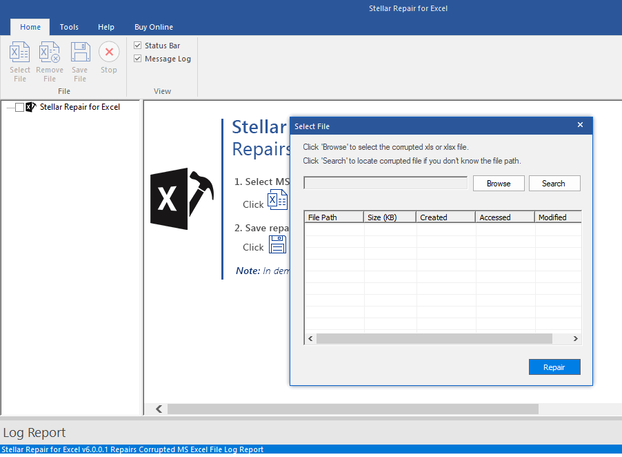622x457 pixels.
Task: Click the Excel icon in the tree root
Action: 30,107
